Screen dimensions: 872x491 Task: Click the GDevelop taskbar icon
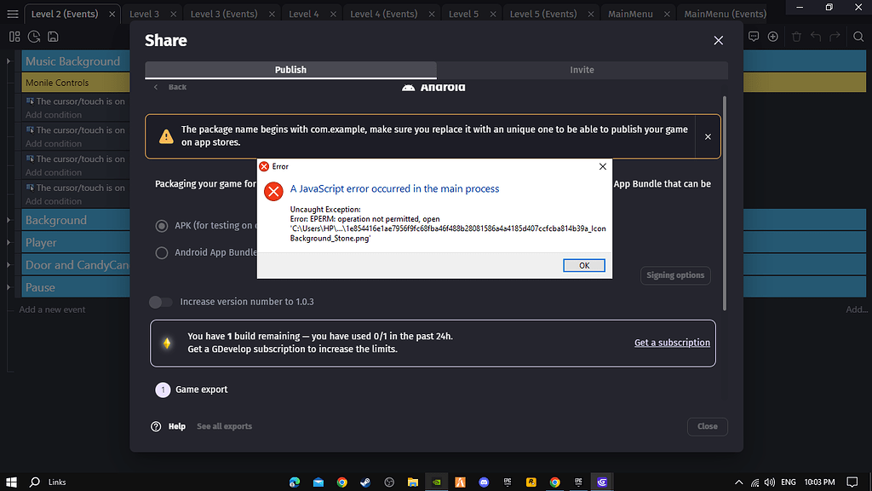pyautogui.click(x=602, y=482)
